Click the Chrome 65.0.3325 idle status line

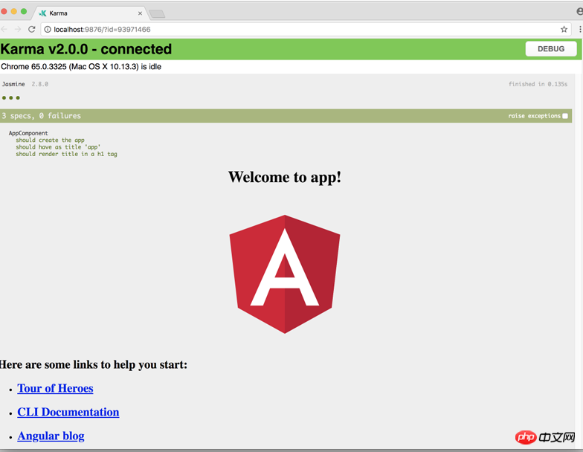81,67
